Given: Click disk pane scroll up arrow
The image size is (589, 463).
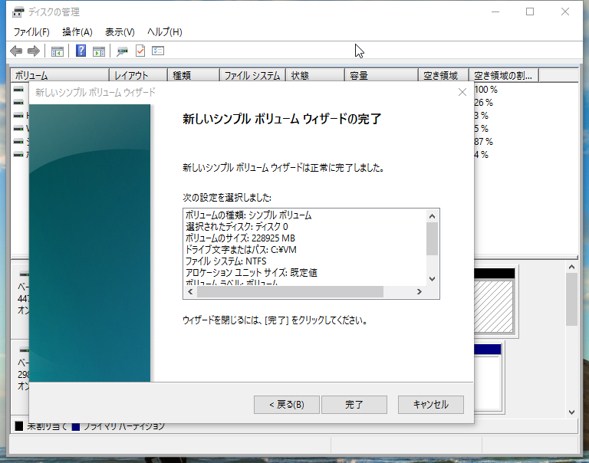Looking at the screenshot, I should 571,267.
